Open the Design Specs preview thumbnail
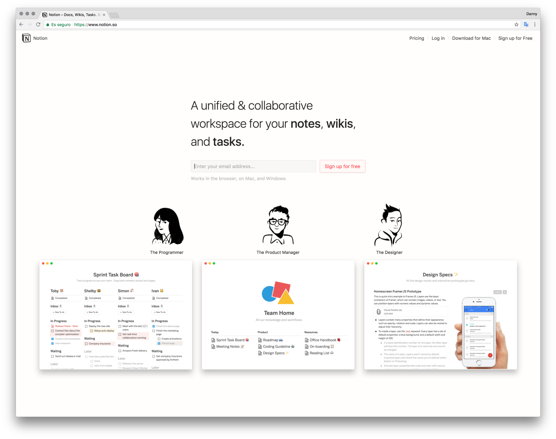This screenshot has width=556, height=439. pyautogui.click(x=441, y=315)
